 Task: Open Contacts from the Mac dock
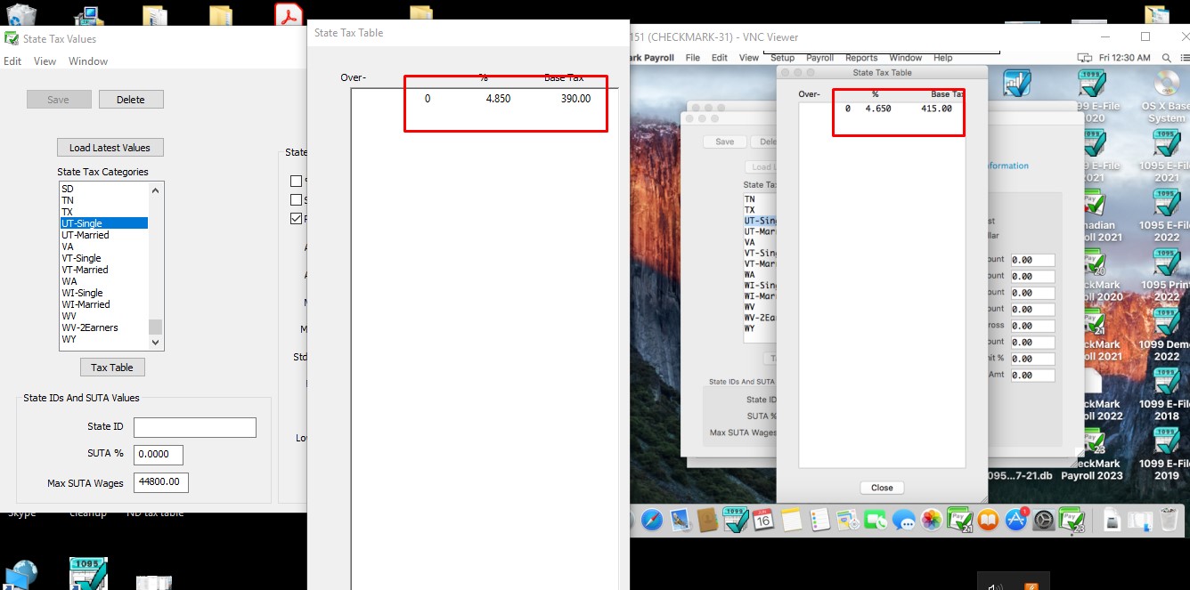pos(708,520)
